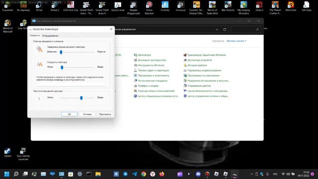Click the cursor blink rate slider thumb
The height and width of the screenshot is (179, 318).
click(81, 98)
